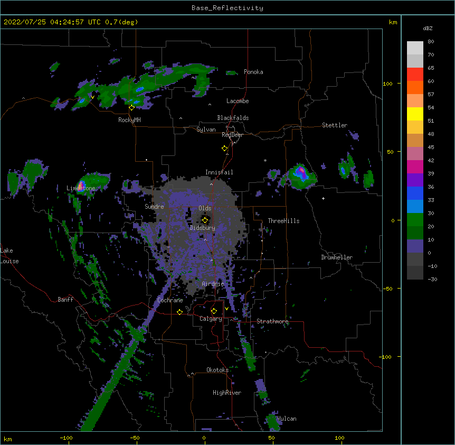455x445 pixels.
Task: Click the Strathmore label
Action: pyautogui.click(x=272, y=321)
